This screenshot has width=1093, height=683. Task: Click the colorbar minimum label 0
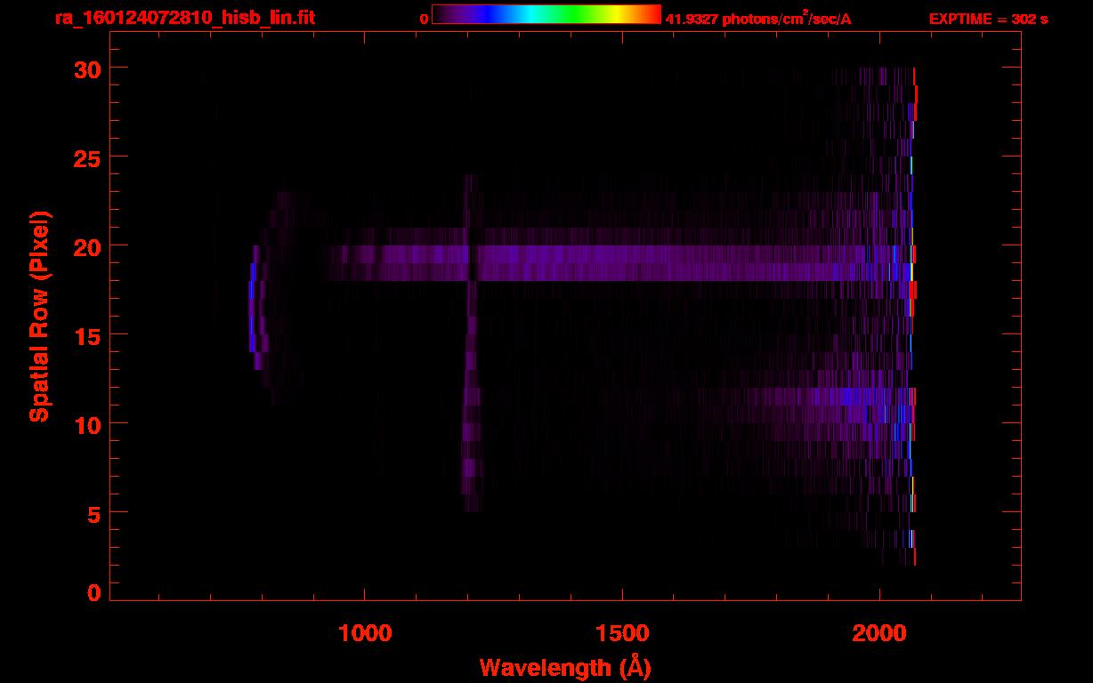tap(424, 19)
